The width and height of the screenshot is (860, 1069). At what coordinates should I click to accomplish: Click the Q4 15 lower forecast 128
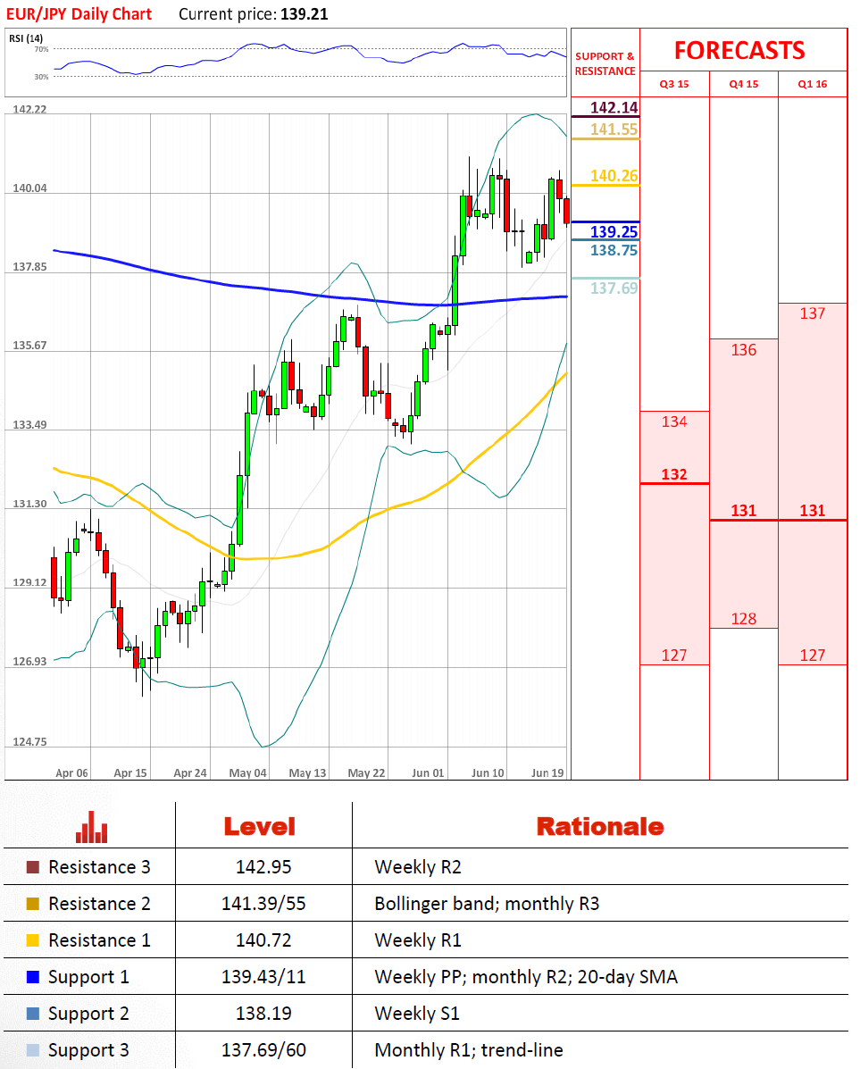(x=743, y=619)
